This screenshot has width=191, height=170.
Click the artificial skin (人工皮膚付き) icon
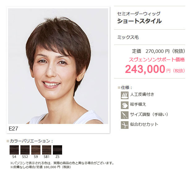(x=125, y=95)
